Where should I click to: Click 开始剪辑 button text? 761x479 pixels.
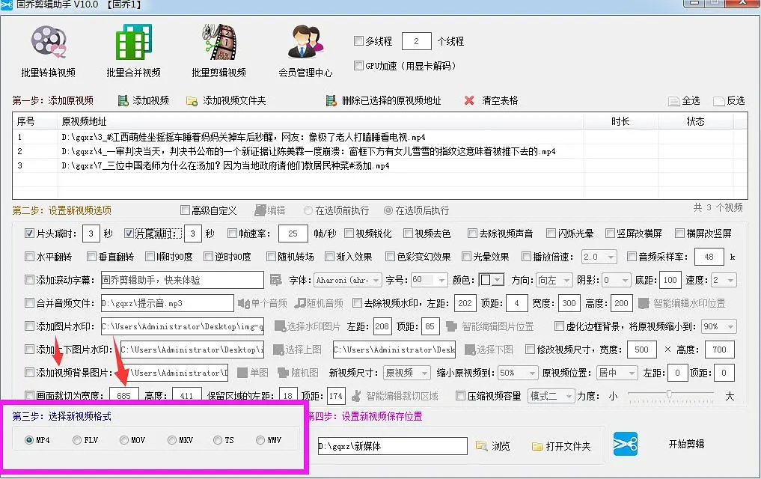(686, 444)
